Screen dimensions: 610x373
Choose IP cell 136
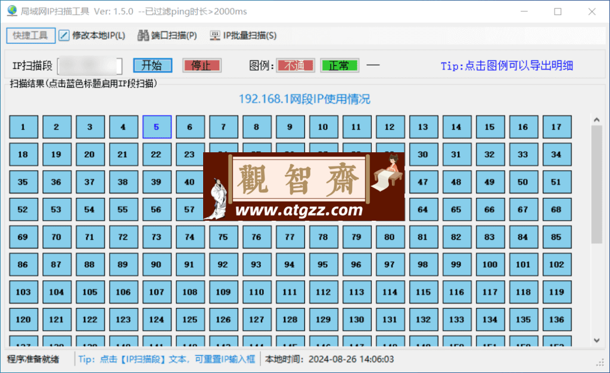point(557,320)
